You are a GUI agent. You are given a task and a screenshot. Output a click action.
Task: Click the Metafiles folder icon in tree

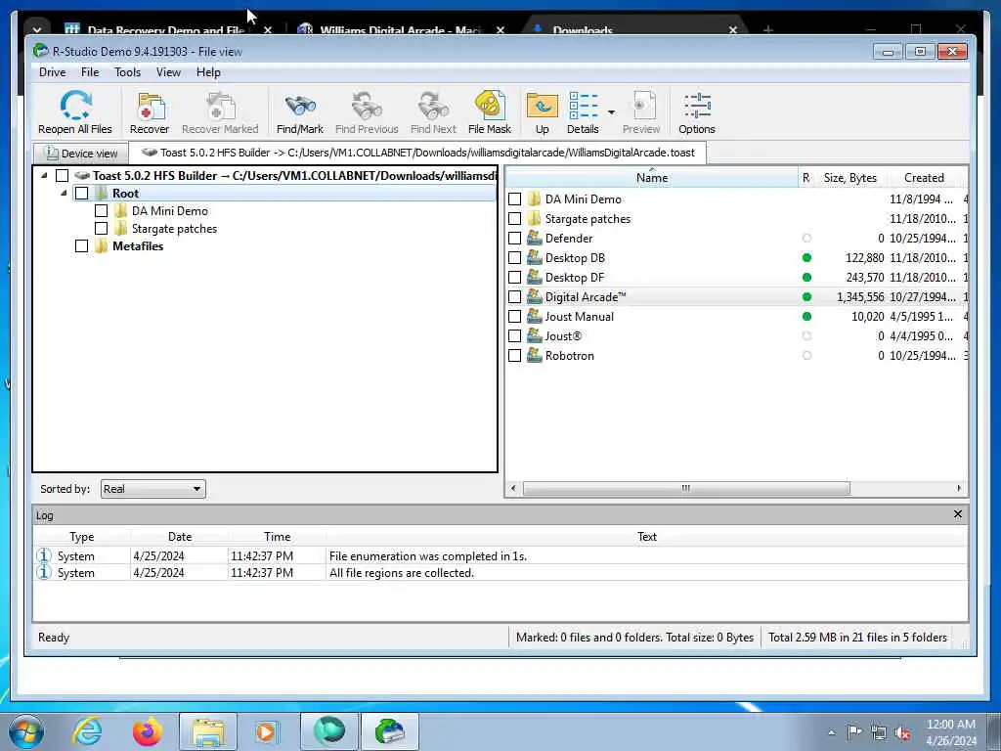102,245
